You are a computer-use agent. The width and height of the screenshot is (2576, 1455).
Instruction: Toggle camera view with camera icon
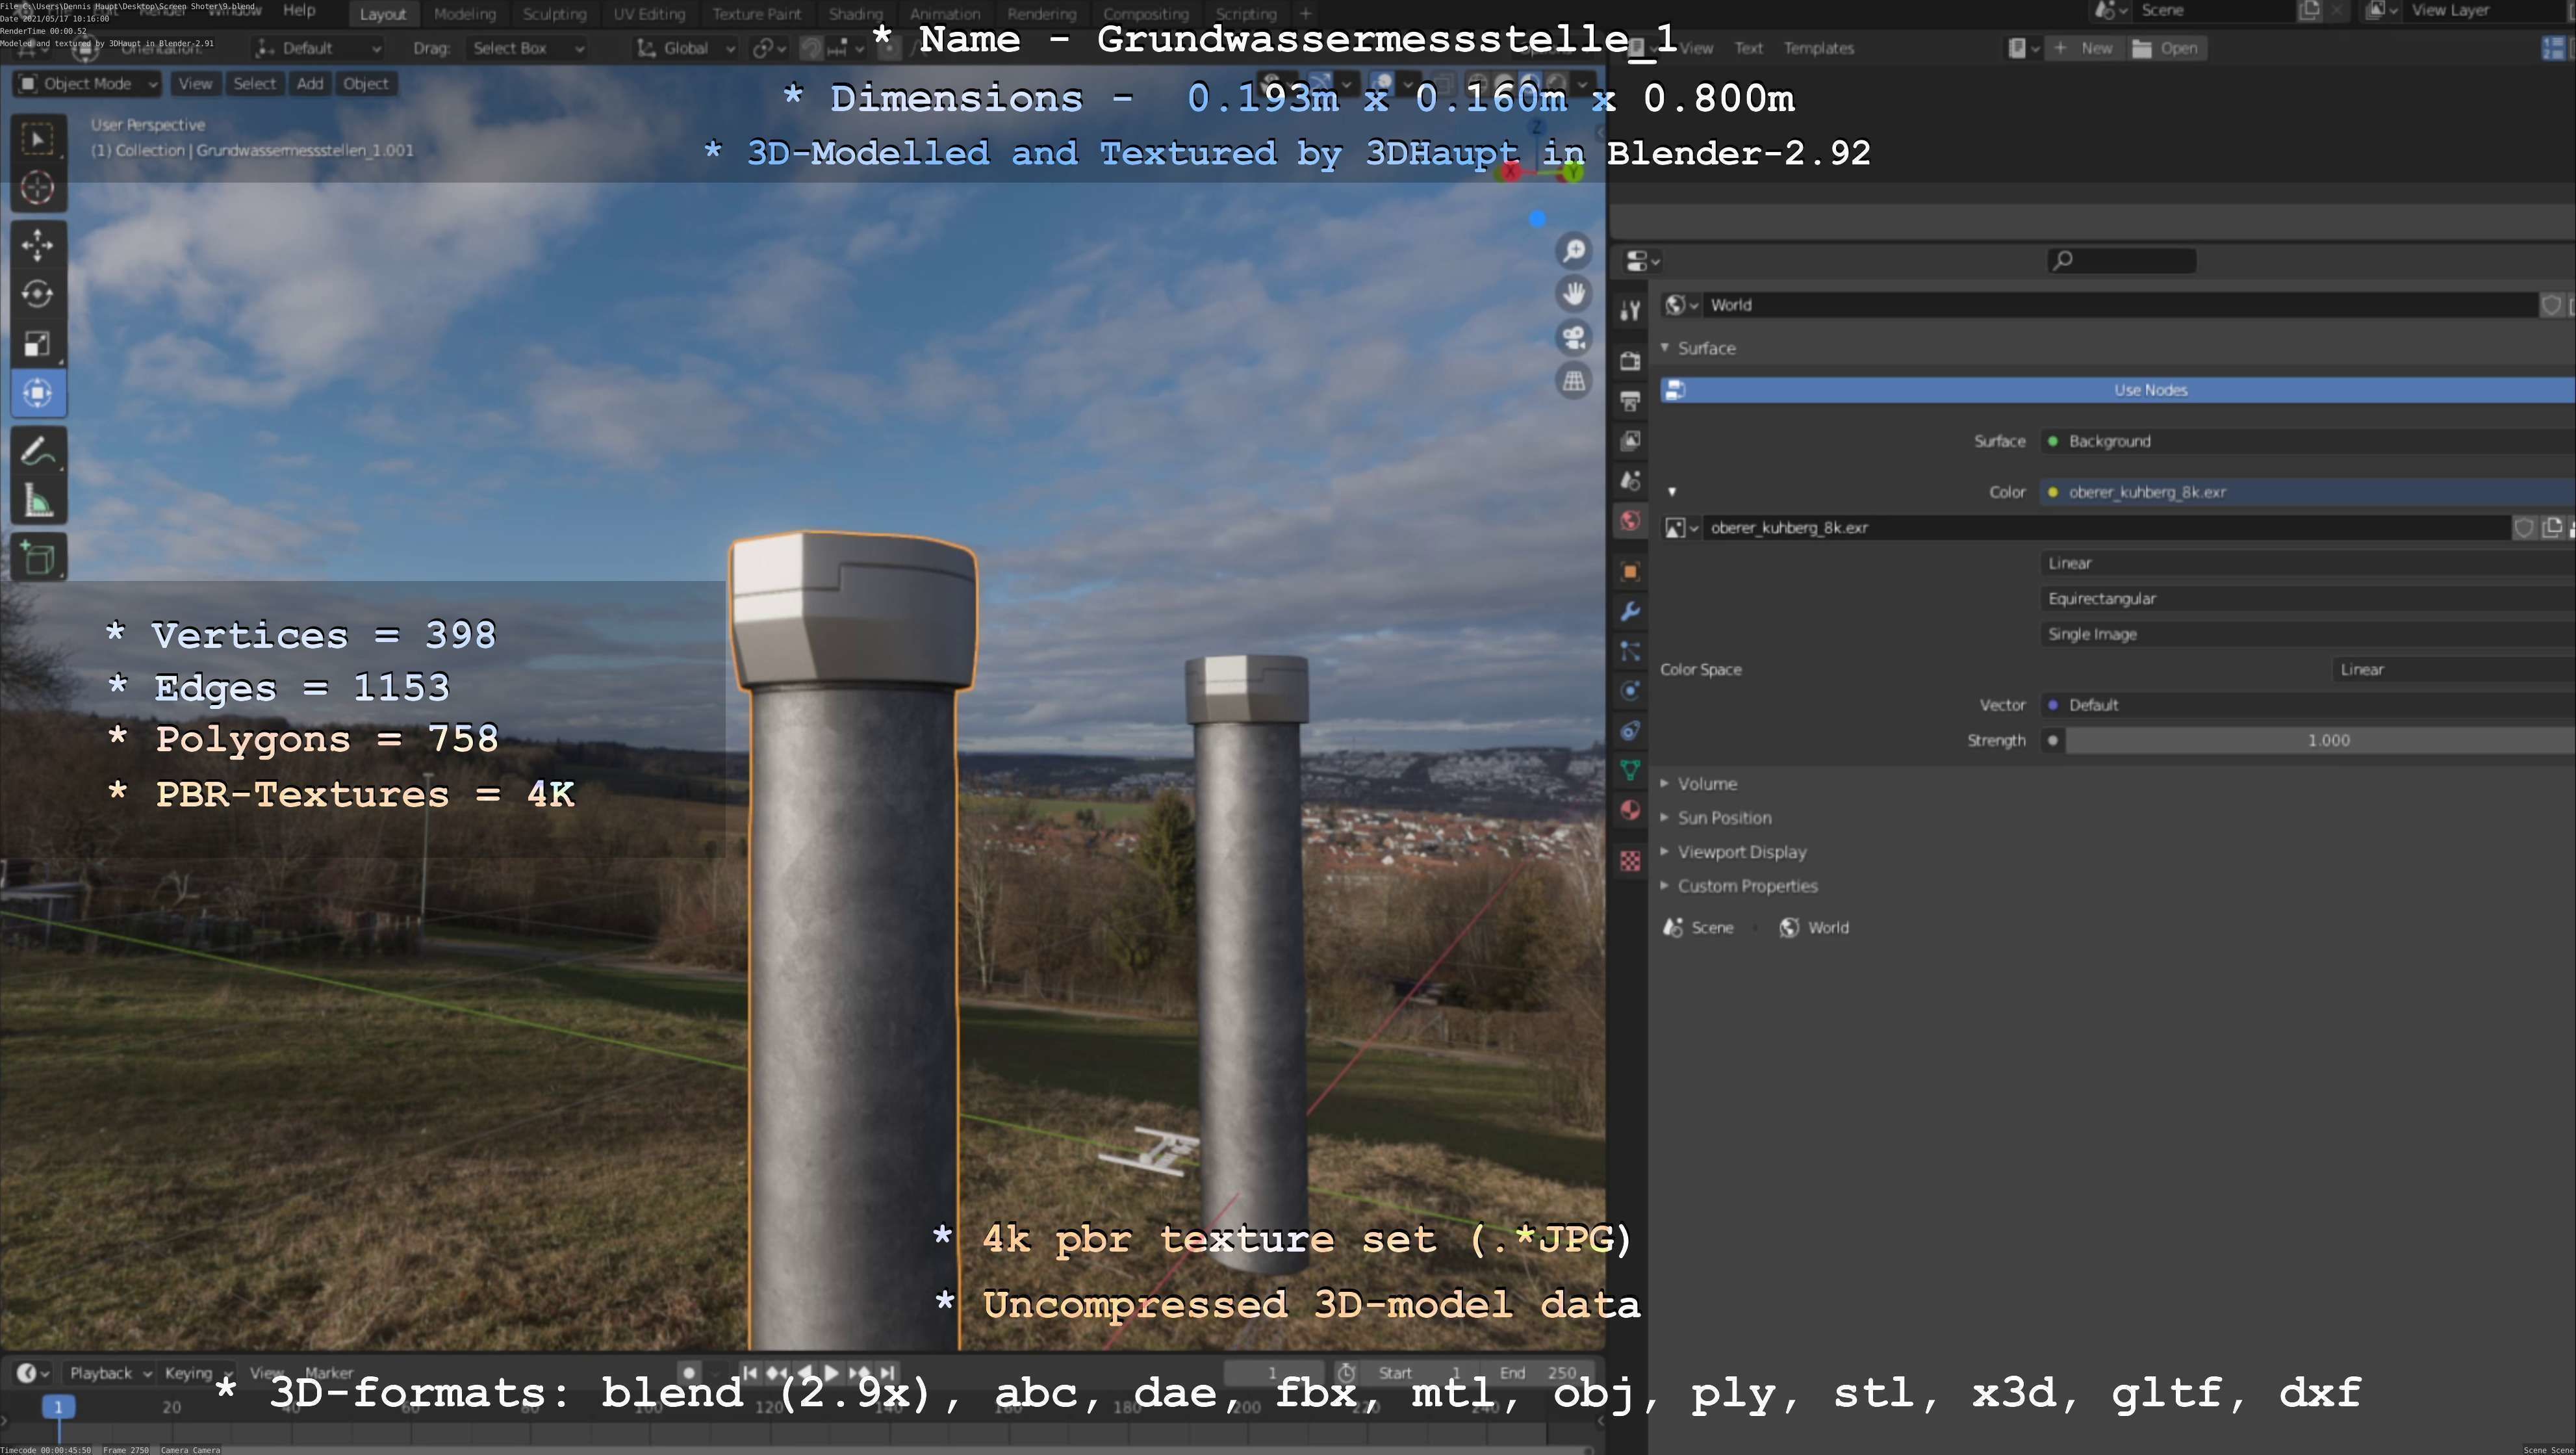click(1574, 338)
